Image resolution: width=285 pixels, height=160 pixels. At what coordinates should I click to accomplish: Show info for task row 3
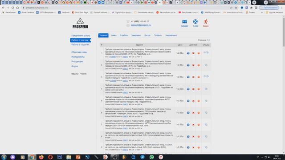(188, 77)
